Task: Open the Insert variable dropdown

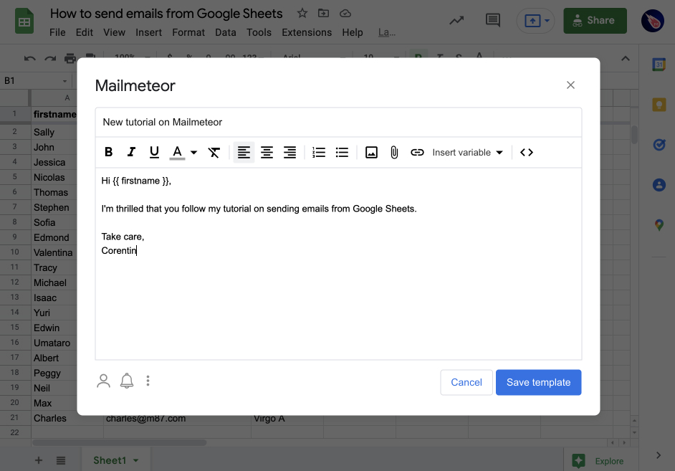Action: pos(466,152)
